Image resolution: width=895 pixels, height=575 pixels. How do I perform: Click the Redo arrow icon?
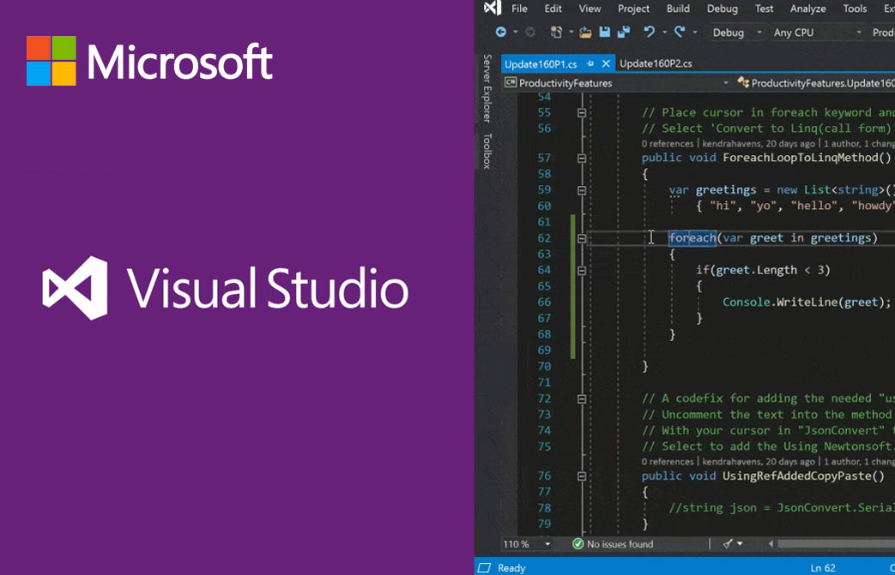click(x=680, y=33)
